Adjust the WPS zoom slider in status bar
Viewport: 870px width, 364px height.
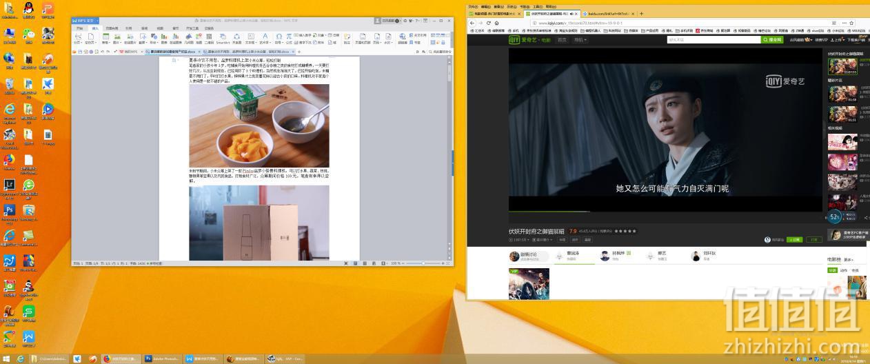425,263
